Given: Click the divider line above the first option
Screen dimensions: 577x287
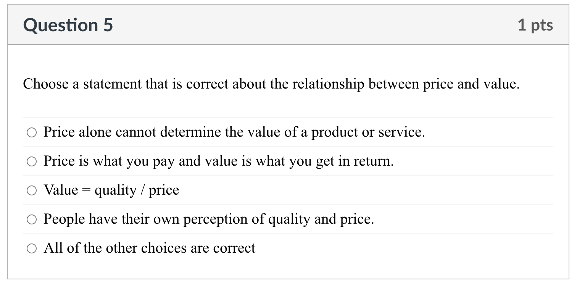Looking at the screenshot, I should (288, 118).
